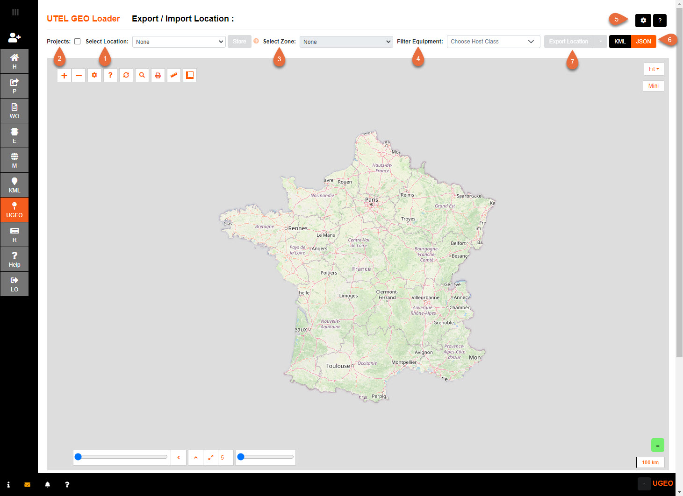Expand the bottom-right UGEO caret button
Viewport: 683px width, 496px height.
point(644,483)
